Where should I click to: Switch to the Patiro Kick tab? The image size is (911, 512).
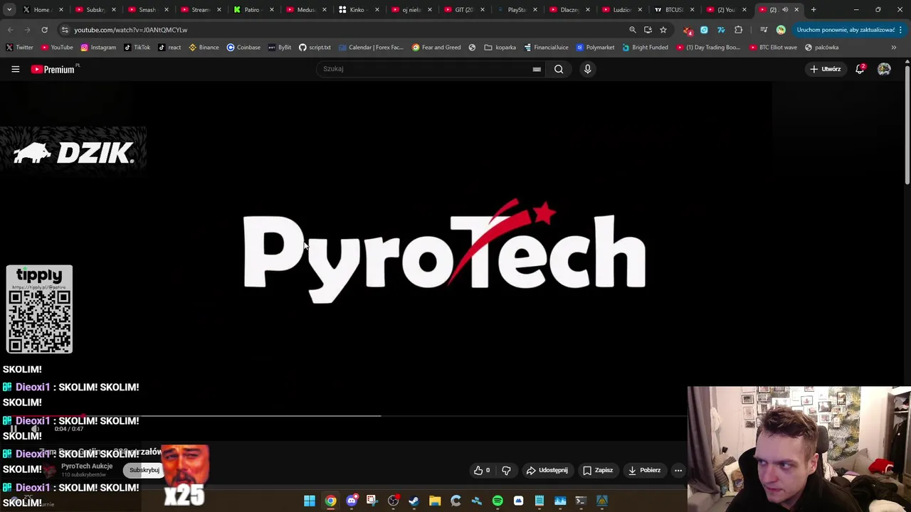pos(253,10)
